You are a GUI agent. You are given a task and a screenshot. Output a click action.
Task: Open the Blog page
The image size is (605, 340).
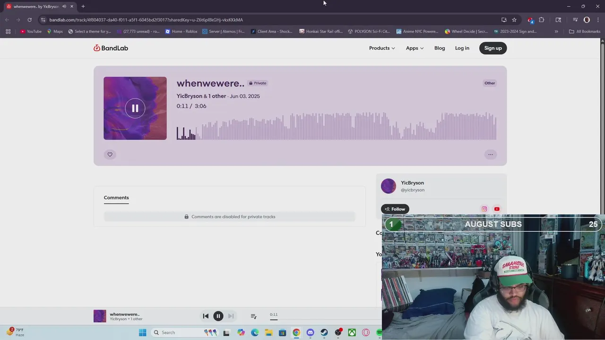pyautogui.click(x=440, y=48)
